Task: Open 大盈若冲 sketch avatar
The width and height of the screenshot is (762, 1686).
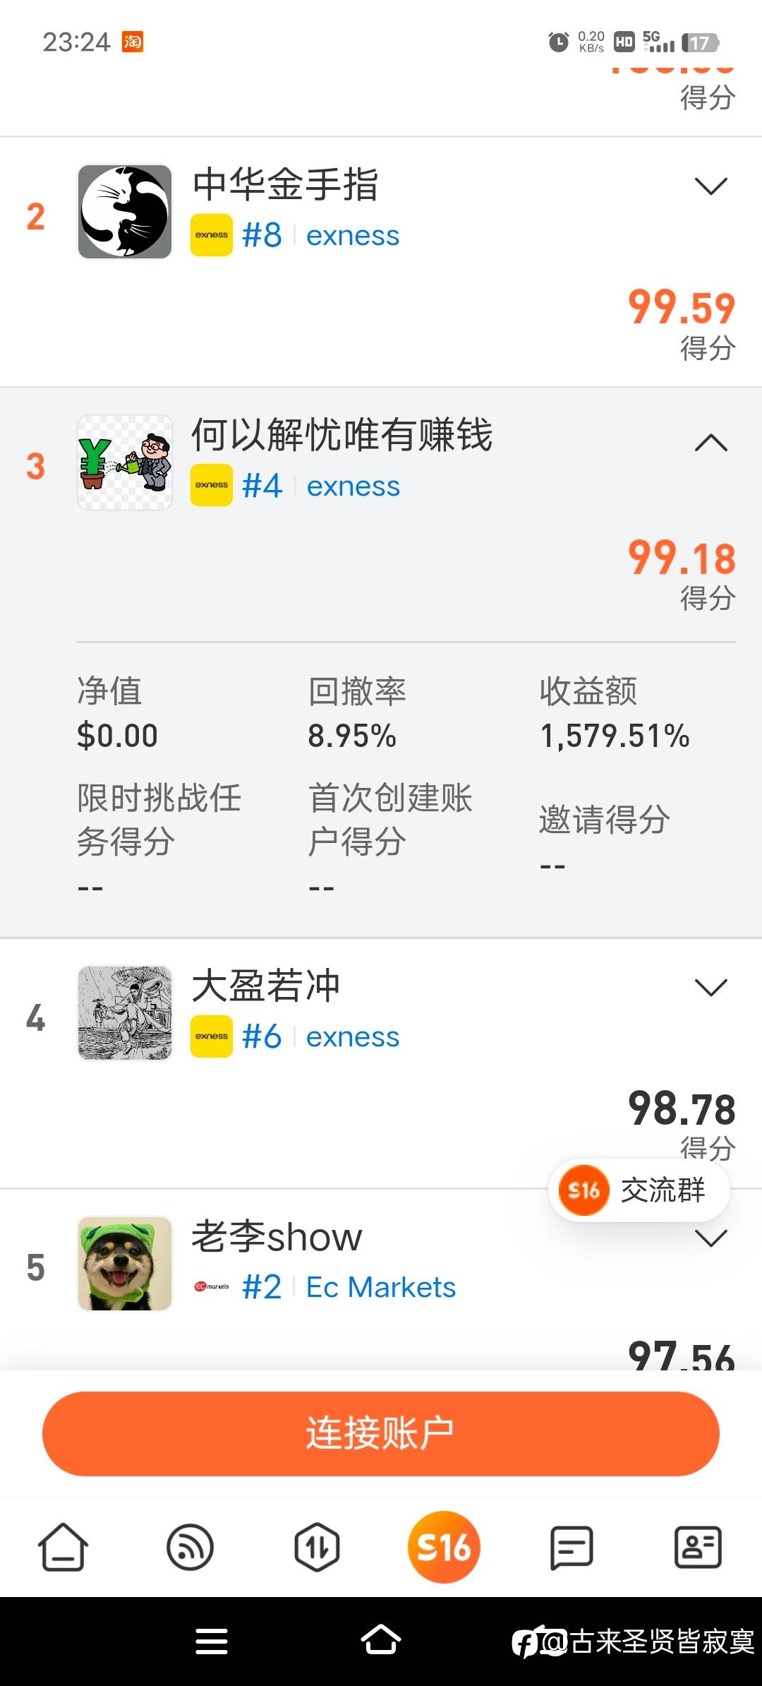Action: (125, 1013)
